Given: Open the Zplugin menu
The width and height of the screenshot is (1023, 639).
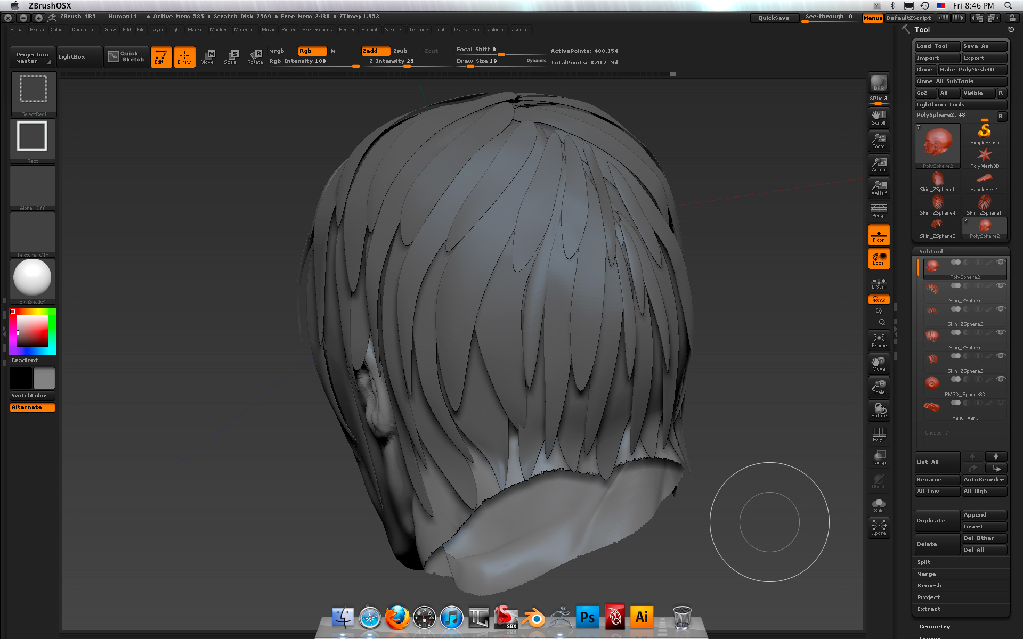Looking at the screenshot, I should point(495,30).
